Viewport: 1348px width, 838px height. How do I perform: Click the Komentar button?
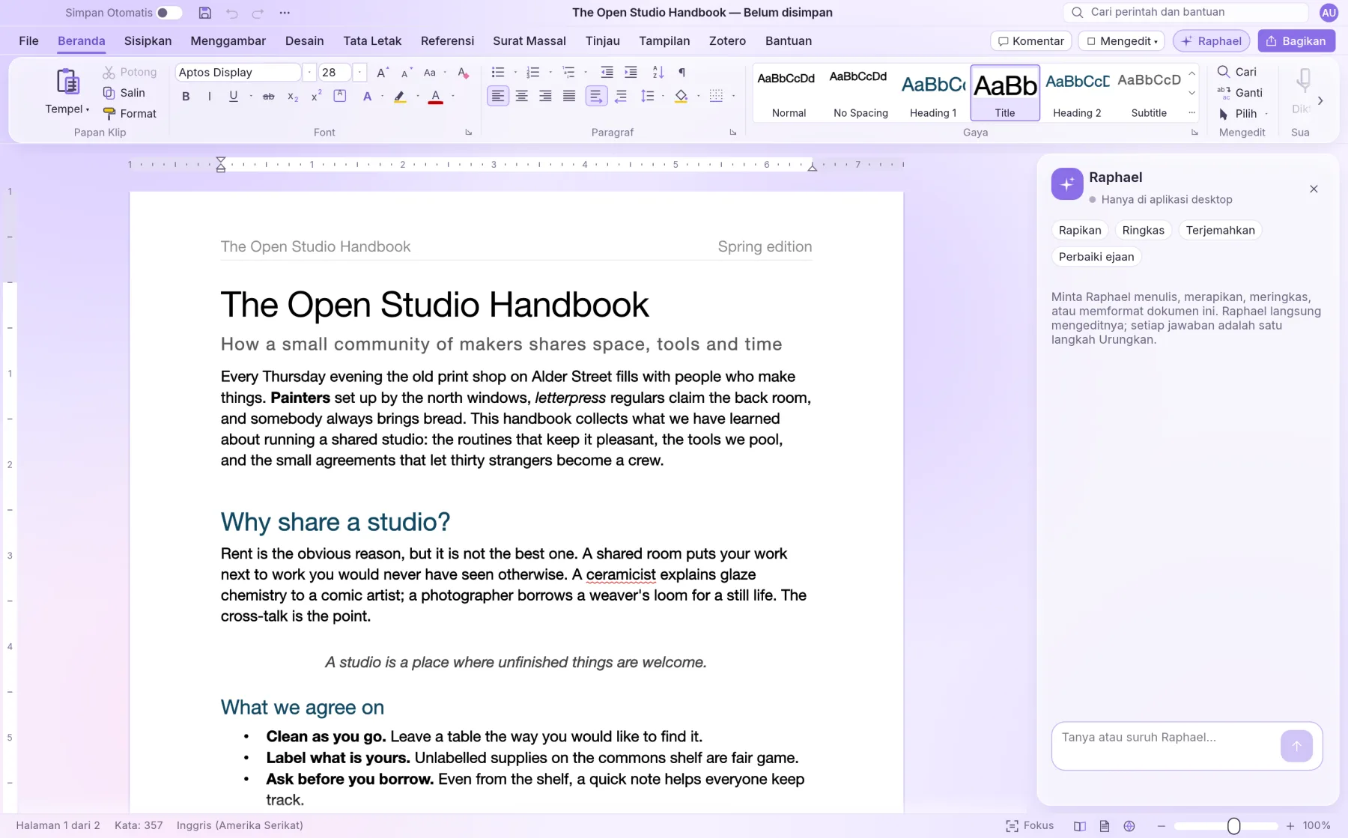tap(1030, 41)
